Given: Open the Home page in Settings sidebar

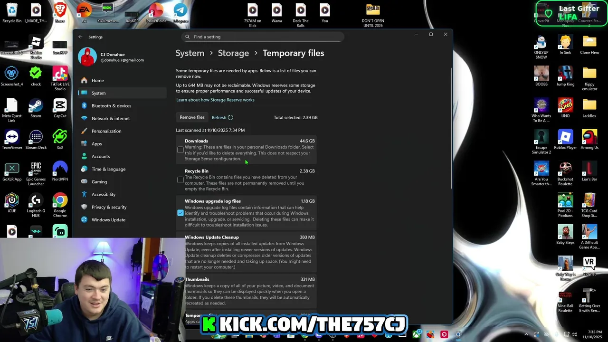Looking at the screenshot, I should [x=122, y=80].
